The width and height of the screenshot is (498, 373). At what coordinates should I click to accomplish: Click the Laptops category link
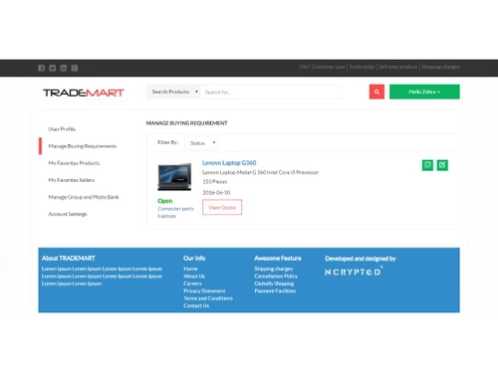(166, 216)
